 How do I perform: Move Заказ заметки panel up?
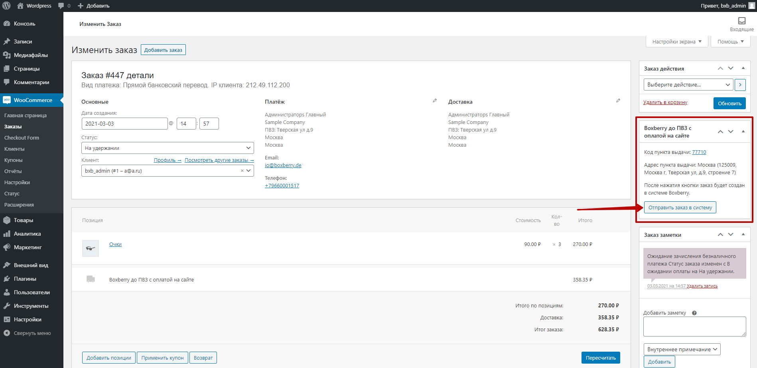click(x=720, y=234)
